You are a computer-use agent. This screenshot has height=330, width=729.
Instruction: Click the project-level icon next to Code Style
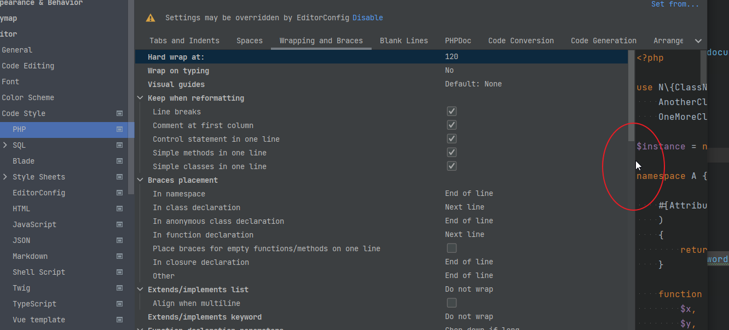tap(119, 113)
